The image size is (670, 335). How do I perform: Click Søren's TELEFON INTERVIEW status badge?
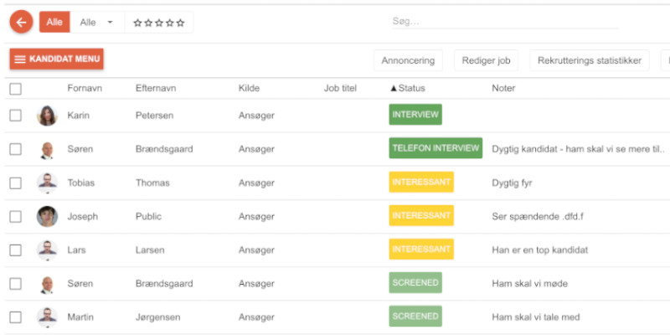[x=435, y=148]
